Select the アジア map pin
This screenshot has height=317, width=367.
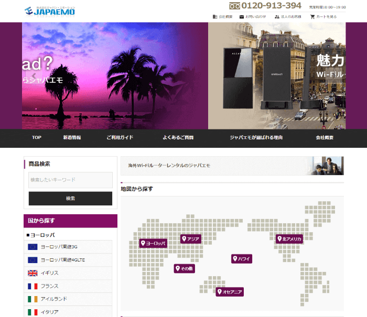[x=191, y=239]
